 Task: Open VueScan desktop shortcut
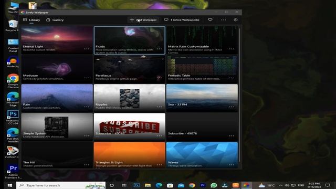point(12,152)
